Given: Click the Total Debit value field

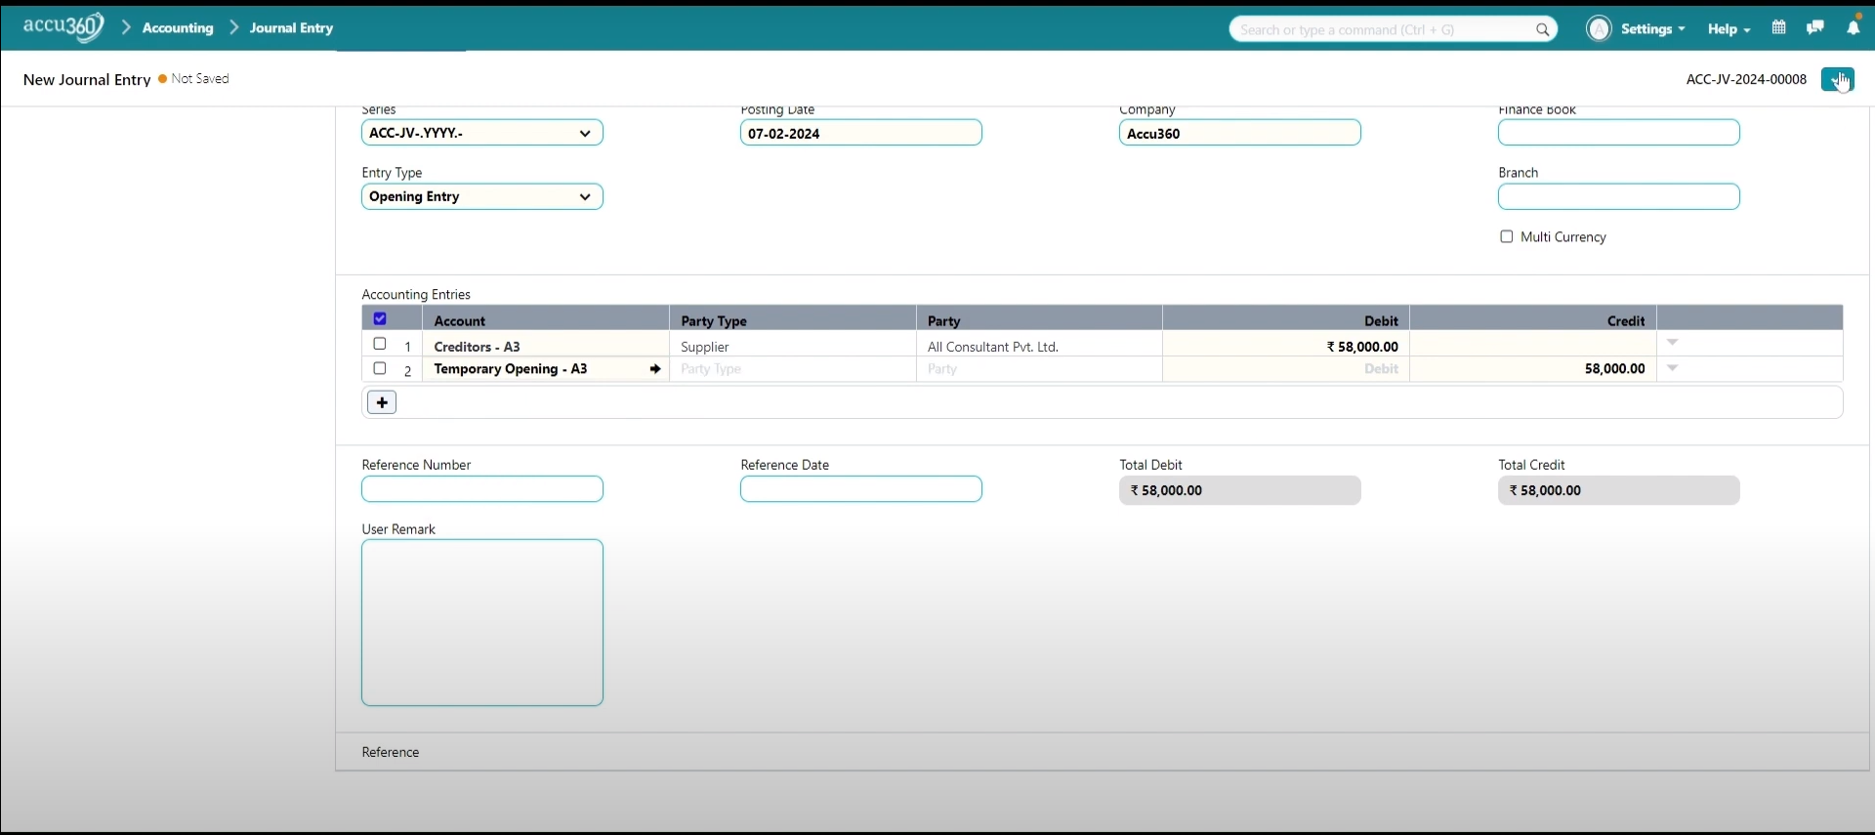Looking at the screenshot, I should point(1240,490).
